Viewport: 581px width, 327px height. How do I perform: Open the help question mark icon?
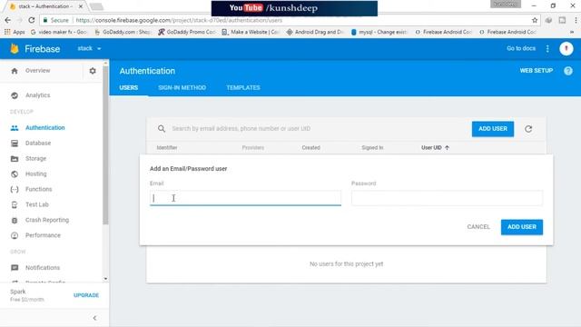568,71
